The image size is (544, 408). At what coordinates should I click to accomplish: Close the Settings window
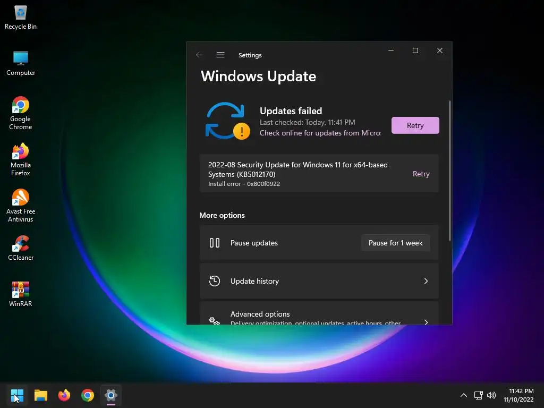pos(440,50)
